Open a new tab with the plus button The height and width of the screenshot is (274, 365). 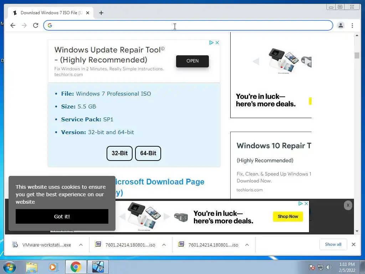pyautogui.click(x=101, y=13)
